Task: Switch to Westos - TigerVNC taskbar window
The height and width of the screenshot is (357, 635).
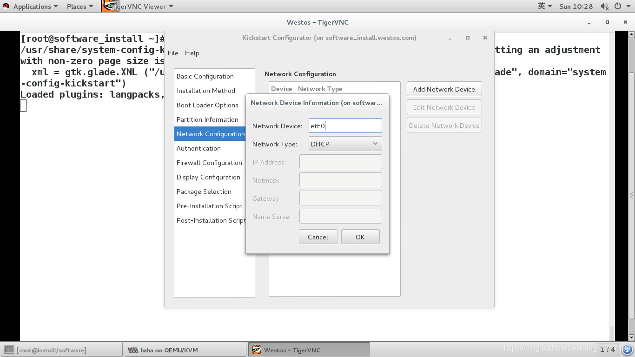Action: [x=309, y=350]
